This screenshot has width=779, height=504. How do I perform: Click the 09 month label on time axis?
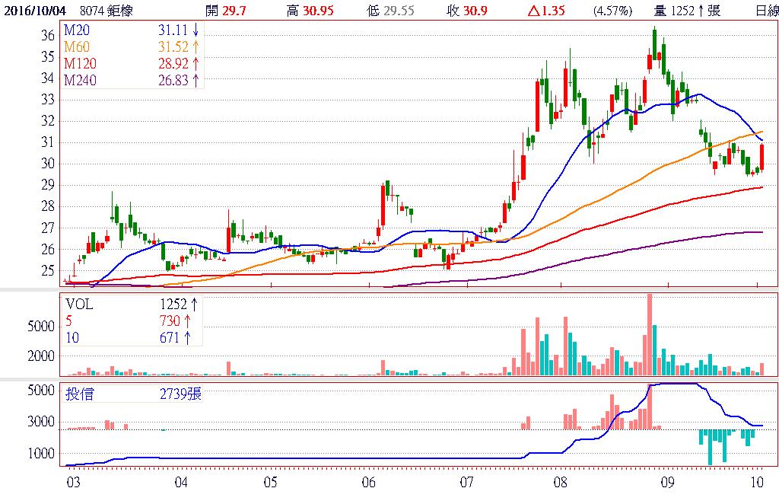click(x=666, y=482)
